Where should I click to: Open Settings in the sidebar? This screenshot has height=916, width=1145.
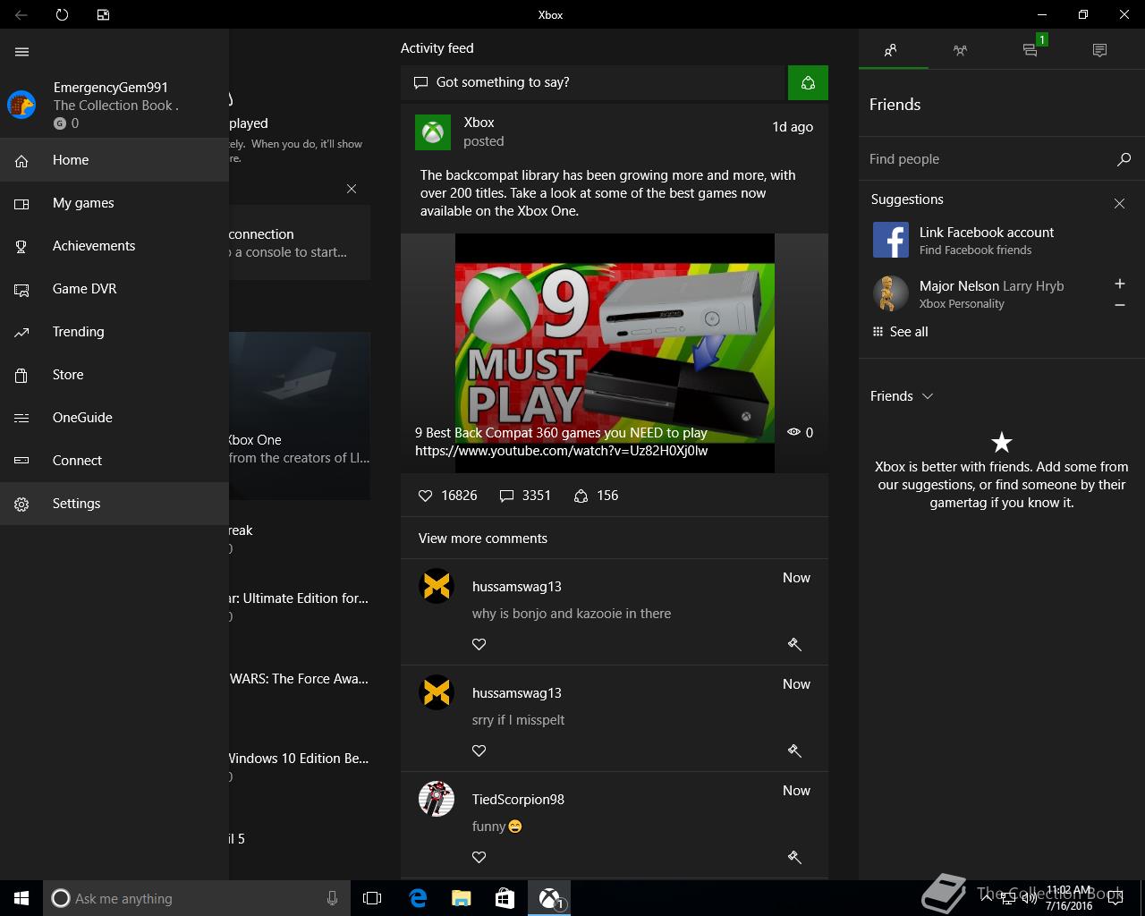coord(114,504)
